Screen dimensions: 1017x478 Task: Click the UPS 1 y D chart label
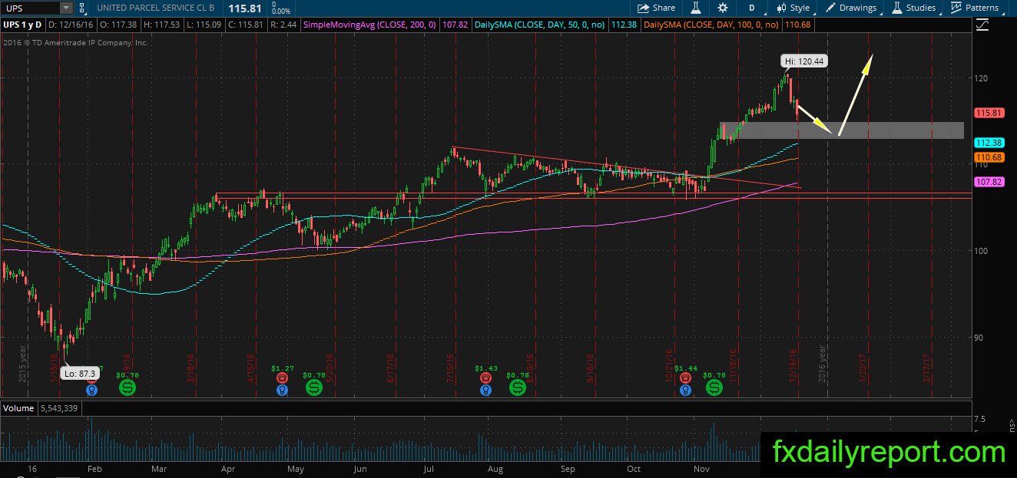tap(23, 25)
